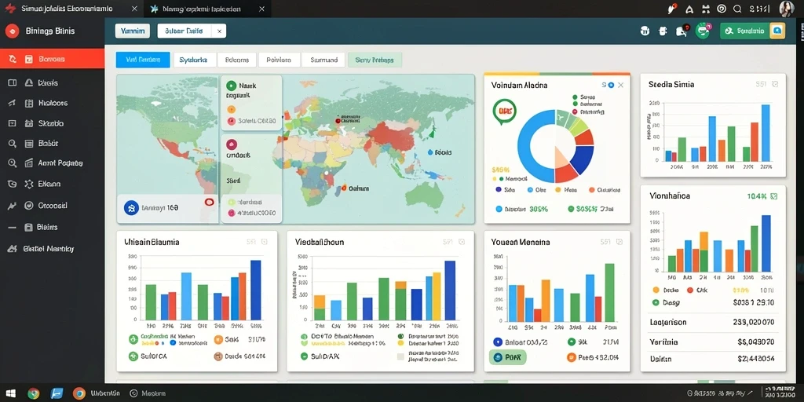Expand the Utisain Blaunia card's S51 options
This screenshot has height=402, width=804.
pos(251,241)
